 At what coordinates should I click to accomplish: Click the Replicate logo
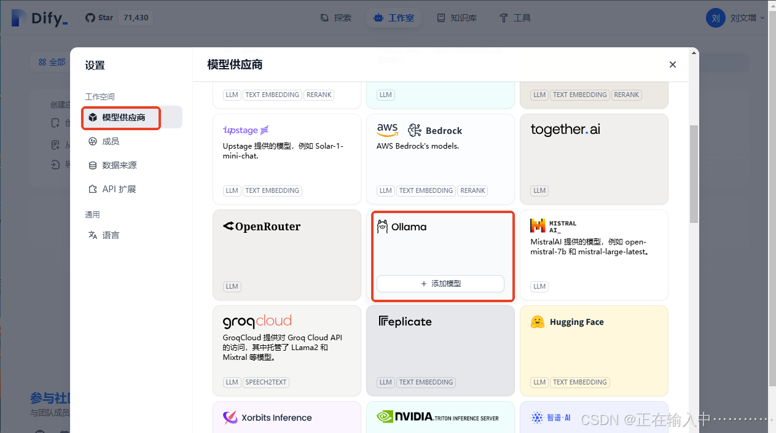405,322
